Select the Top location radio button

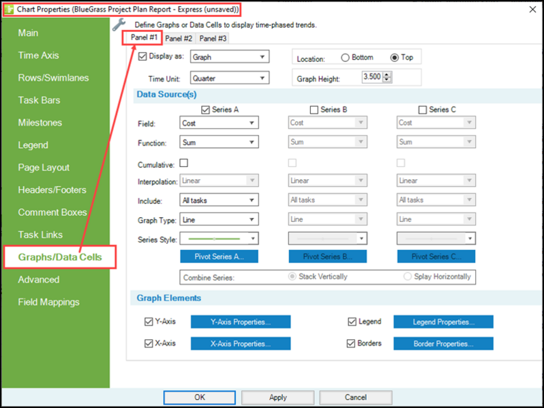coord(395,57)
